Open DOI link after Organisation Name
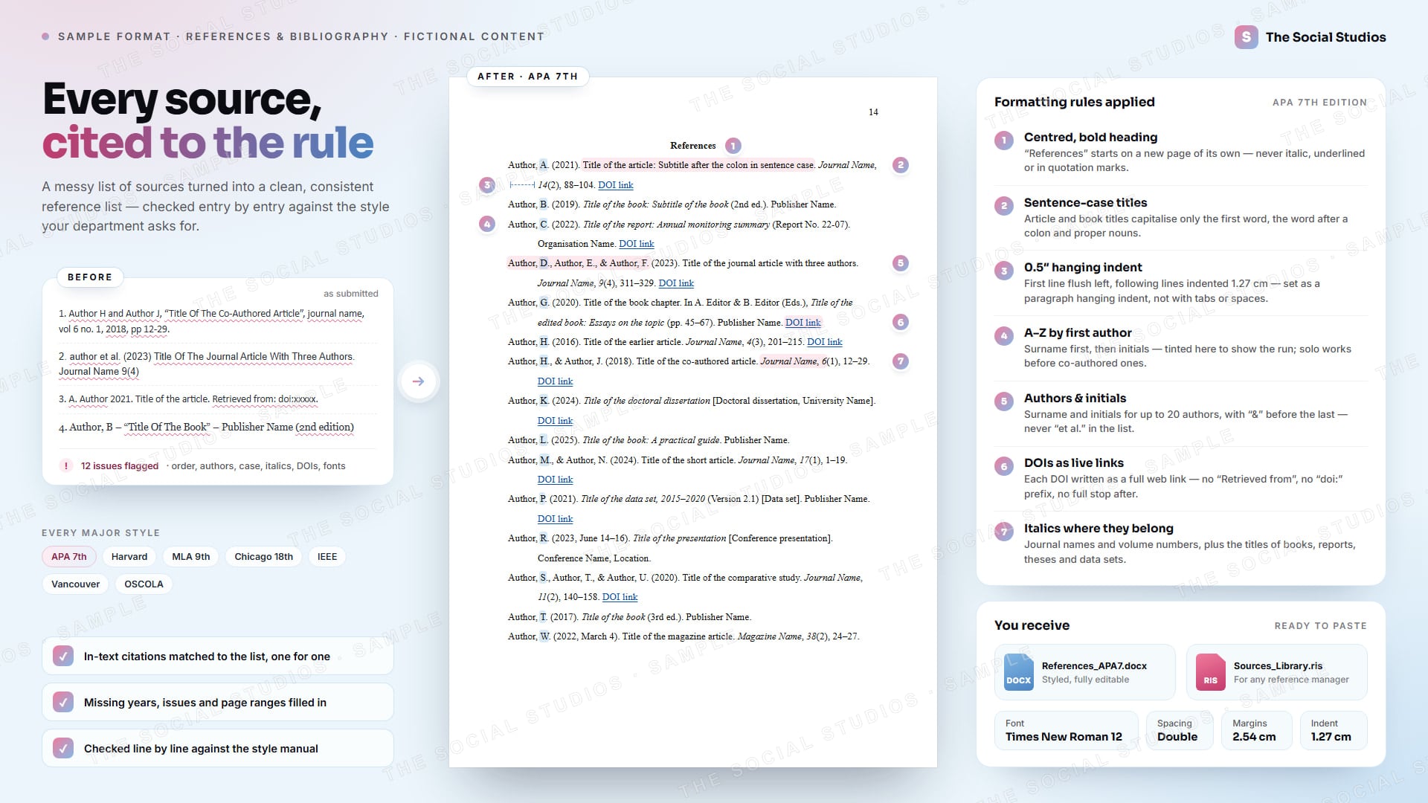The height and width of the screenshot is (803, 1428). (x=637, y=244)
